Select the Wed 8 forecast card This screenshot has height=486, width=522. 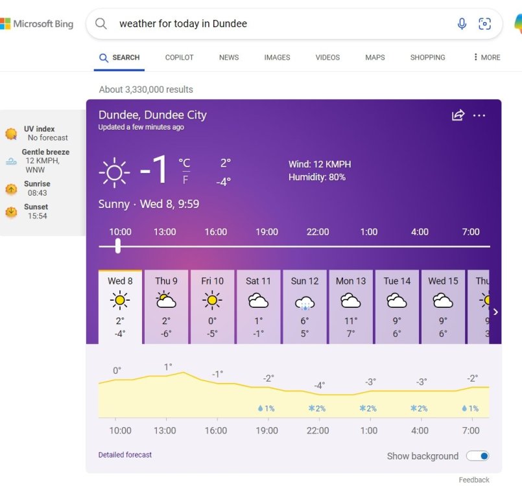[x=120, y=307]
